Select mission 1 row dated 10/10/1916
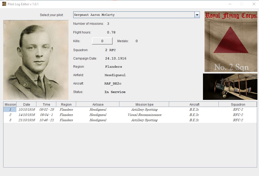259x176 pixels. click(130, 110)
